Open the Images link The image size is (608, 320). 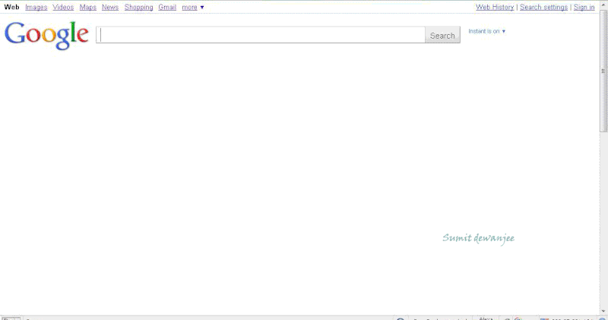36,7
